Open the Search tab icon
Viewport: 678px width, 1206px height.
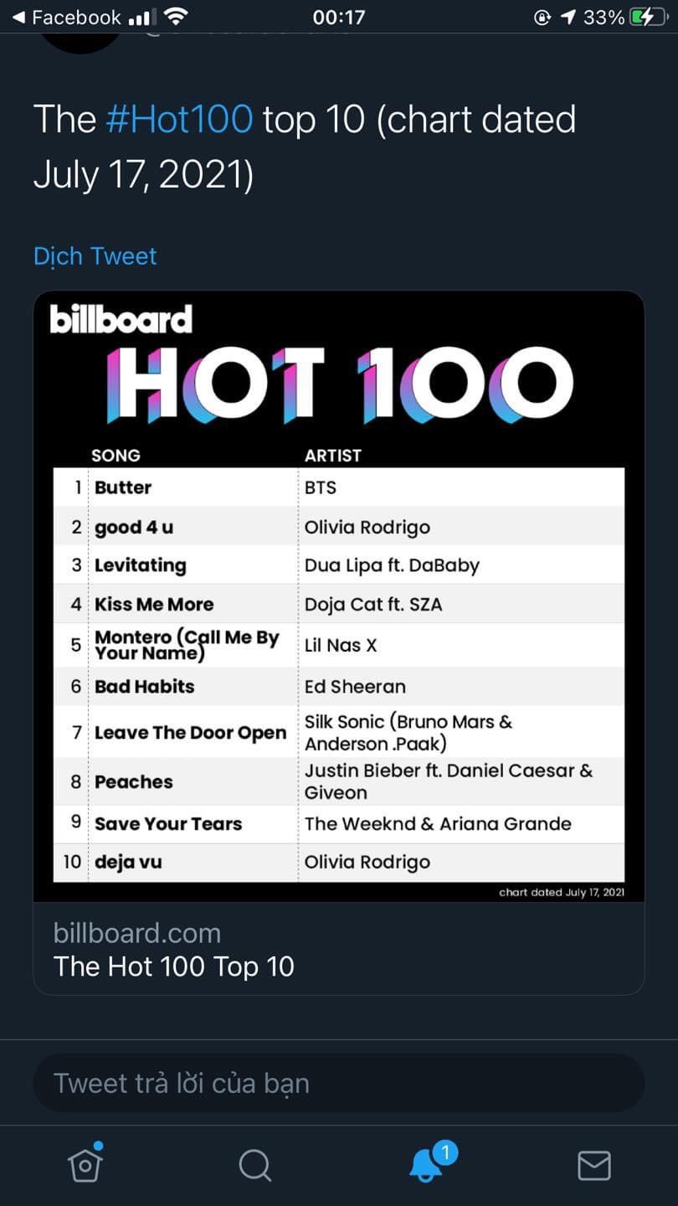pos(254,1165)
